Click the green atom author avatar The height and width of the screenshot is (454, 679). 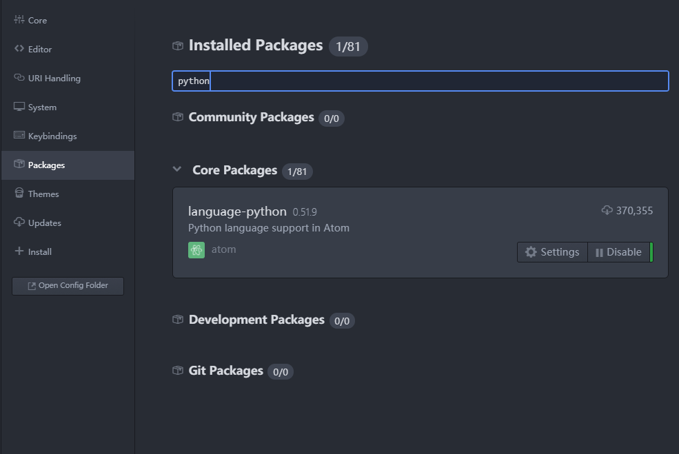pos(196,250)
